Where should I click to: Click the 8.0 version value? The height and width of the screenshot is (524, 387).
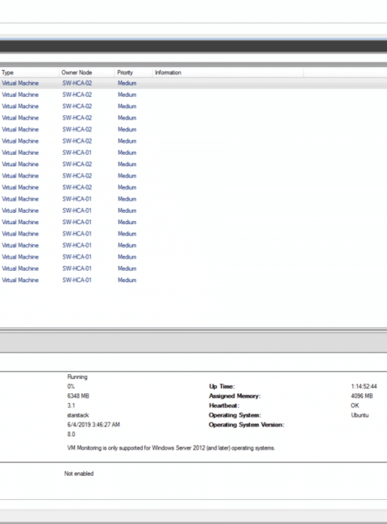click(71, 435)
